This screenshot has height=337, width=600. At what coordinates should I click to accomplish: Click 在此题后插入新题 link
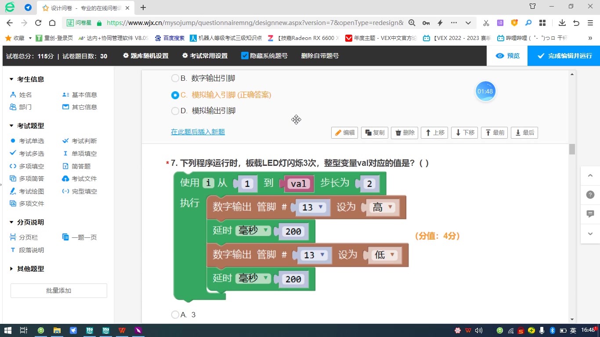[198, 132]
